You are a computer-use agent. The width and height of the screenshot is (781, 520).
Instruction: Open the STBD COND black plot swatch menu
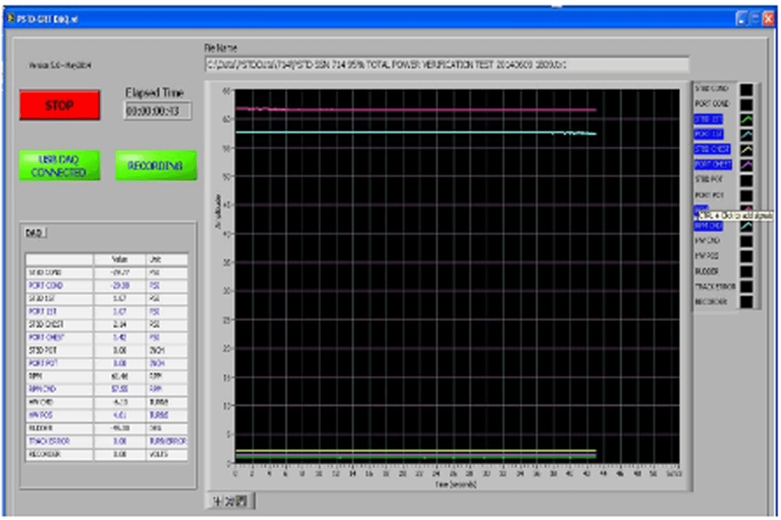point(746,89)
